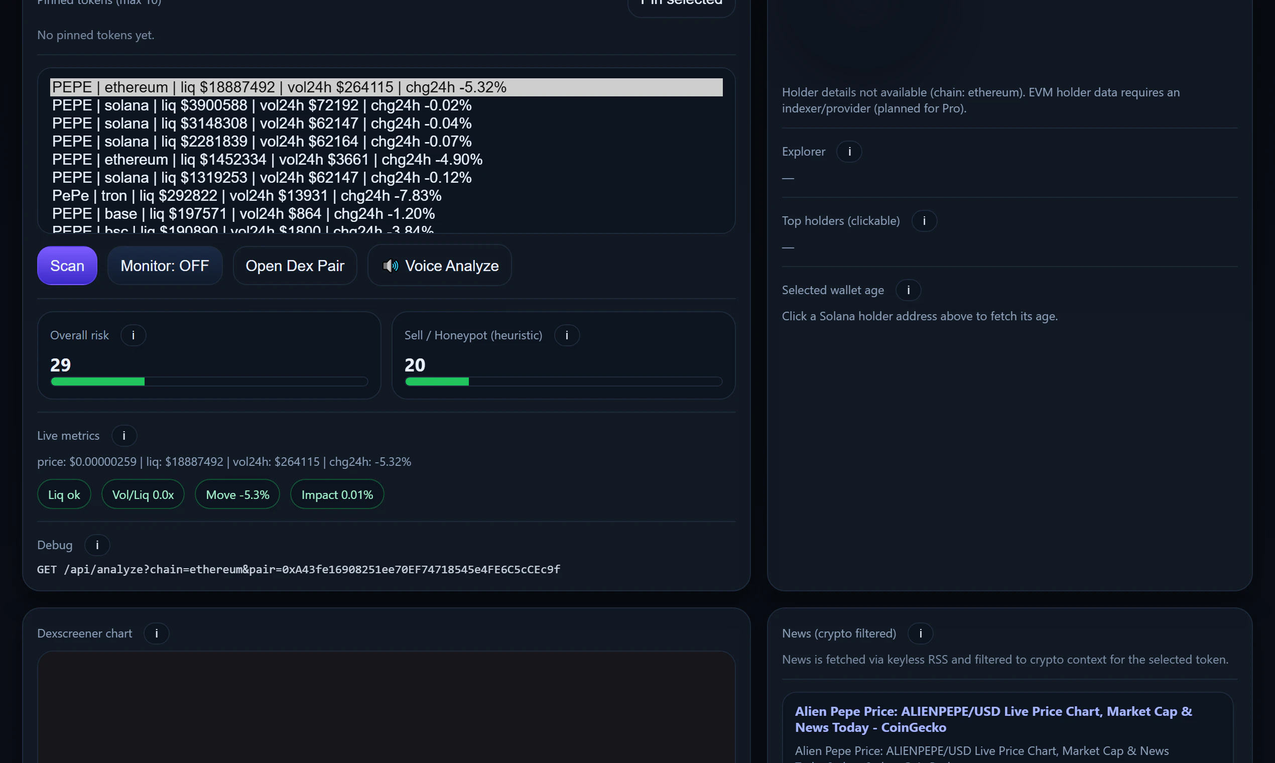Viewport: 1275px width, 763px height.
Task: Select PEPE ethereum liq $1452334 row
Action: point(386,160)
